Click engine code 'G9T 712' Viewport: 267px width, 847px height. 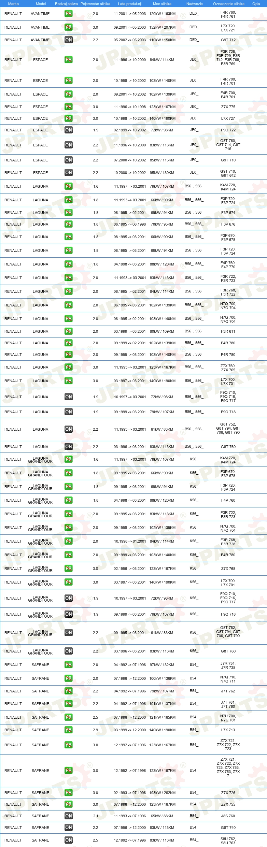228,40
